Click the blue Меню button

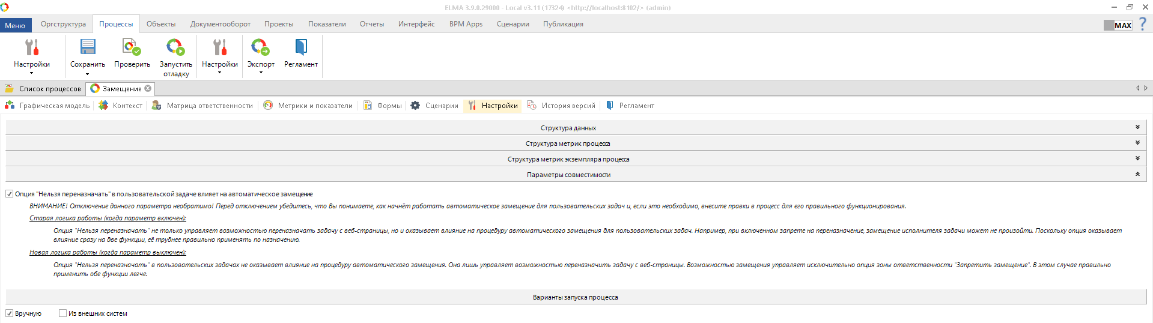pyautogui.click(x=16, y=25)
